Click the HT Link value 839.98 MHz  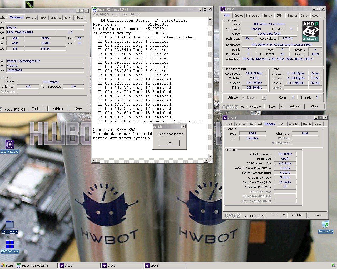(254, 87)
